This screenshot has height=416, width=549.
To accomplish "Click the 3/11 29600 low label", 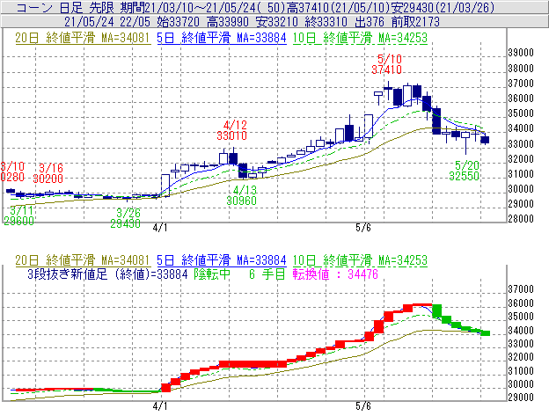I will (x=18, y=215).
